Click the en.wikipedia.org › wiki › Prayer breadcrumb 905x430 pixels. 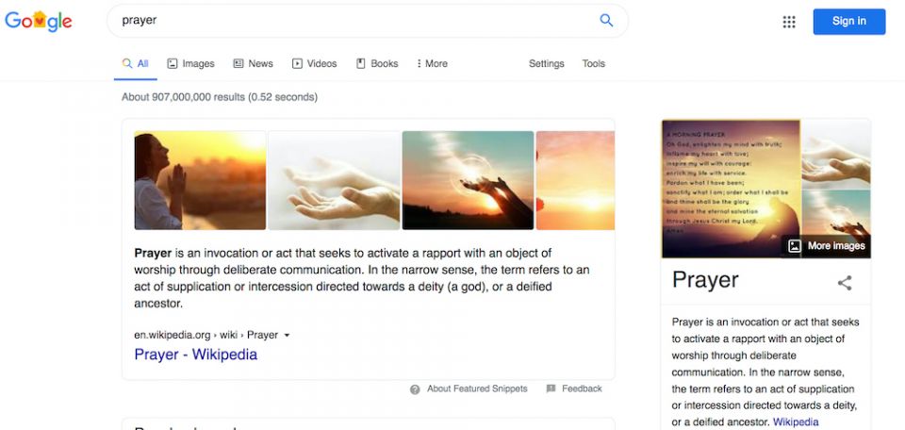206,336
